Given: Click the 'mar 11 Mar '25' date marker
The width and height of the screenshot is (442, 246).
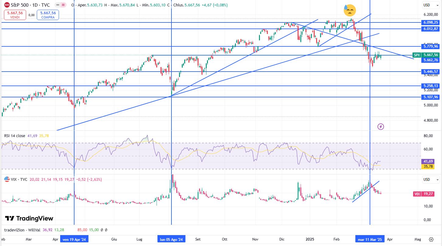Looking at the screenshot, I should (370, 239).
